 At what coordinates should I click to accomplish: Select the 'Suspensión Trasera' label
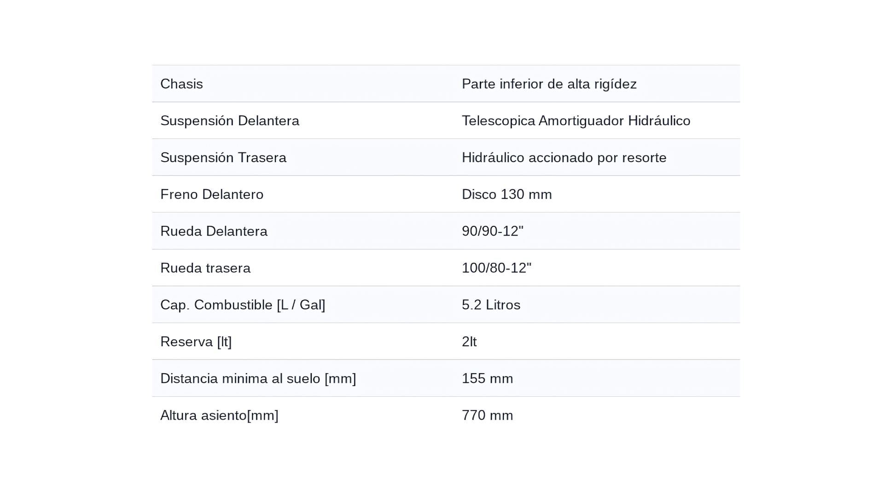(223, 157)
